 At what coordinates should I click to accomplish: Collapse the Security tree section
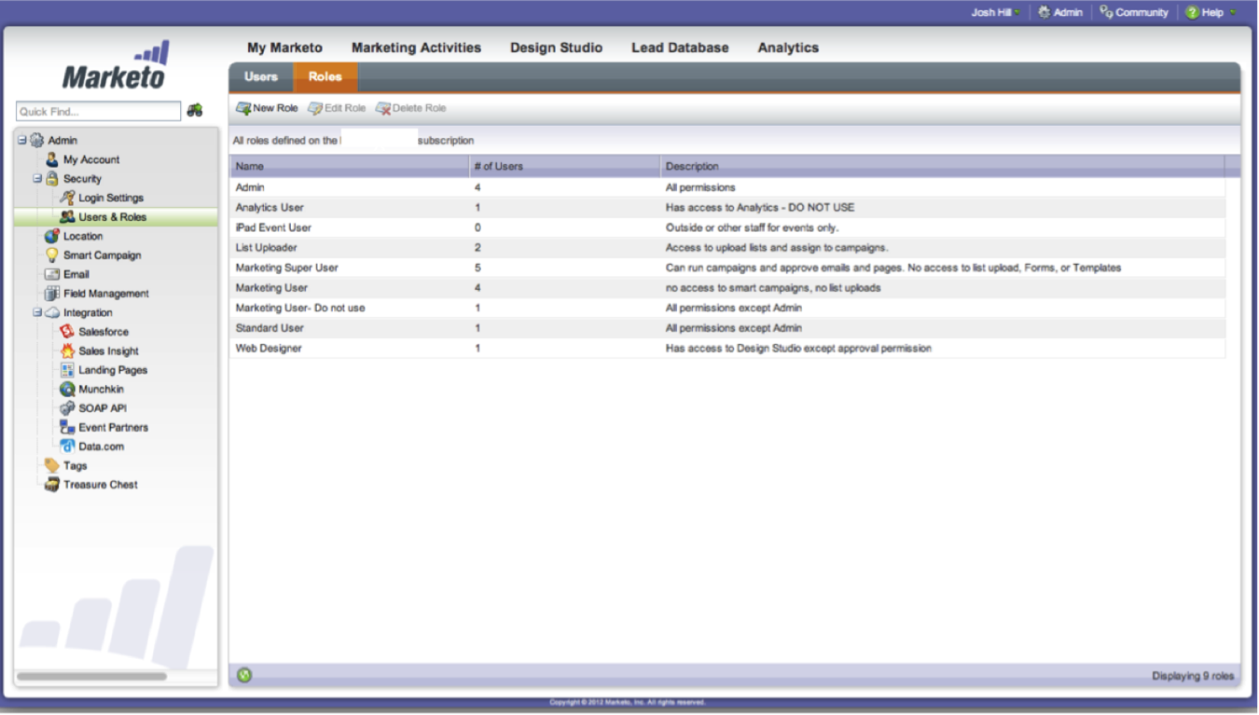[37, 179]
